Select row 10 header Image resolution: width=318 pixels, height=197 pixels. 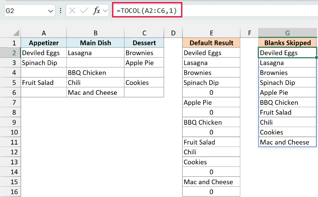pos(10,132)
